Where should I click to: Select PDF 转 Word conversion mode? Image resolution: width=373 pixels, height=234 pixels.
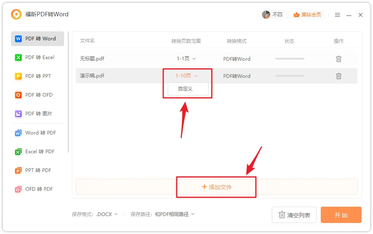[x=38, y=39]
